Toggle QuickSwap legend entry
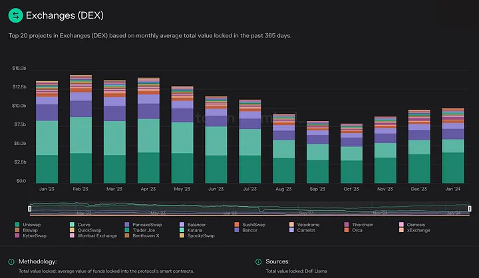 tap(86, 230)
